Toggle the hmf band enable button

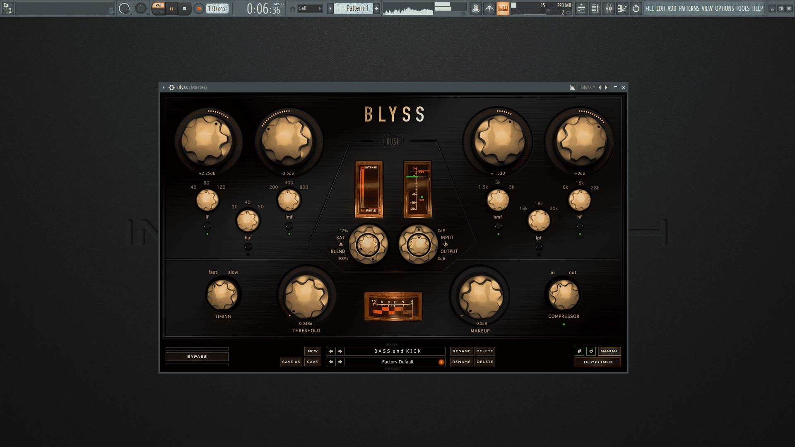[498, 226]
